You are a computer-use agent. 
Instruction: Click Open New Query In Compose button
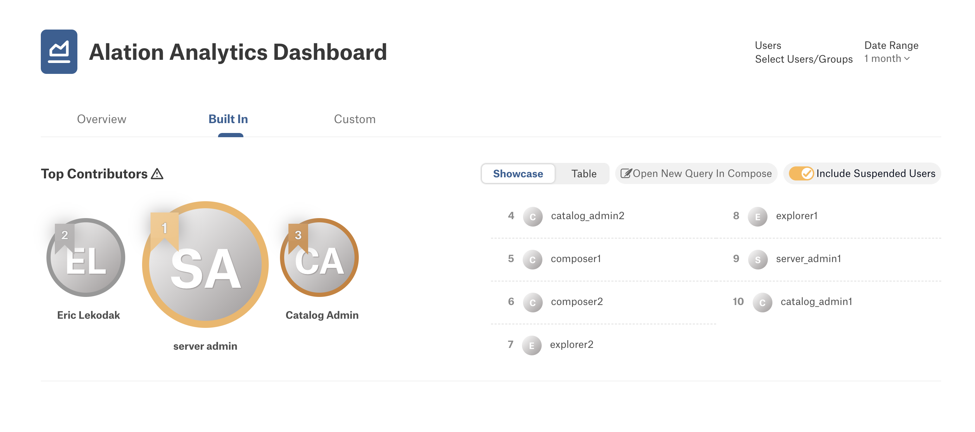[696, 173]
